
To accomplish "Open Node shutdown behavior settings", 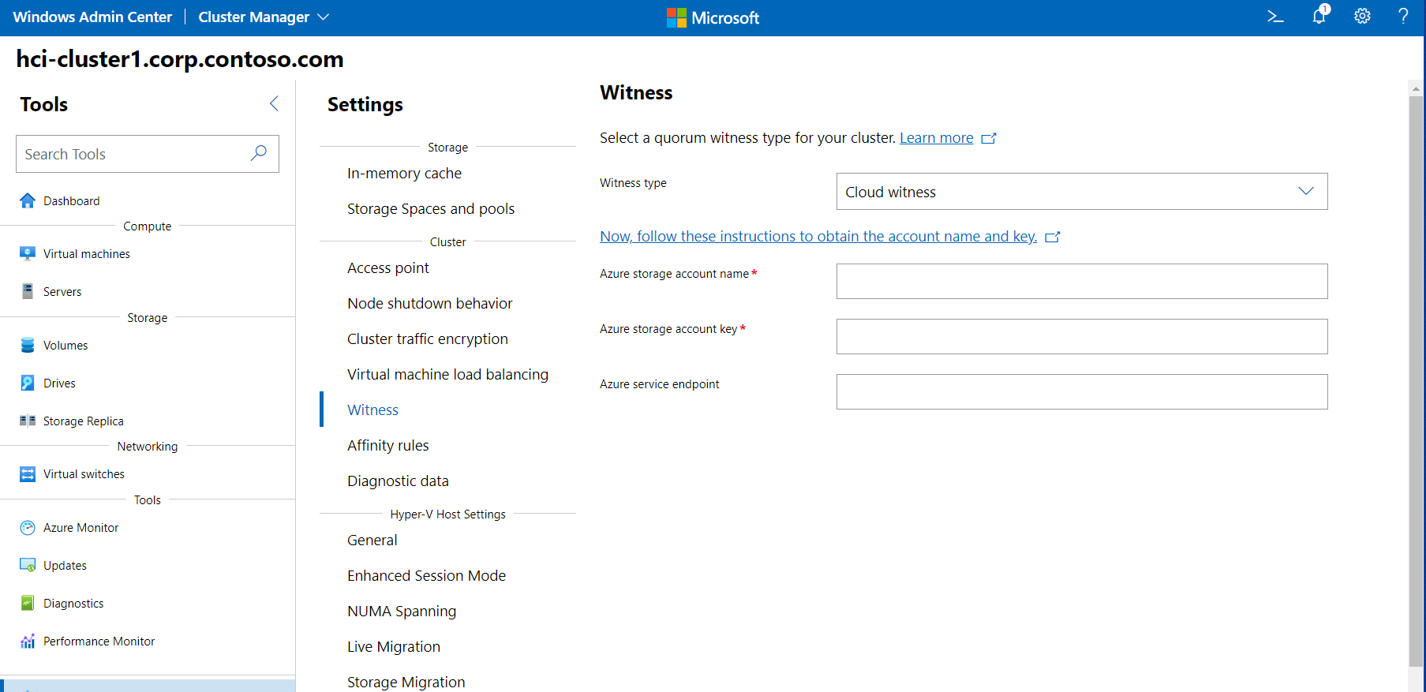I will [429, 304].
